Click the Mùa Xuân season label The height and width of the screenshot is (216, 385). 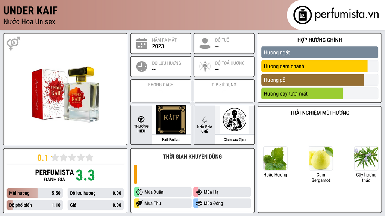click(154, 192)
